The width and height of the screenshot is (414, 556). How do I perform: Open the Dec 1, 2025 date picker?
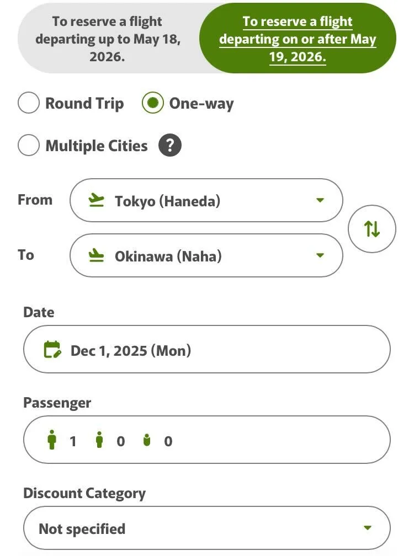pyautogui.click(x=206, y=350)
